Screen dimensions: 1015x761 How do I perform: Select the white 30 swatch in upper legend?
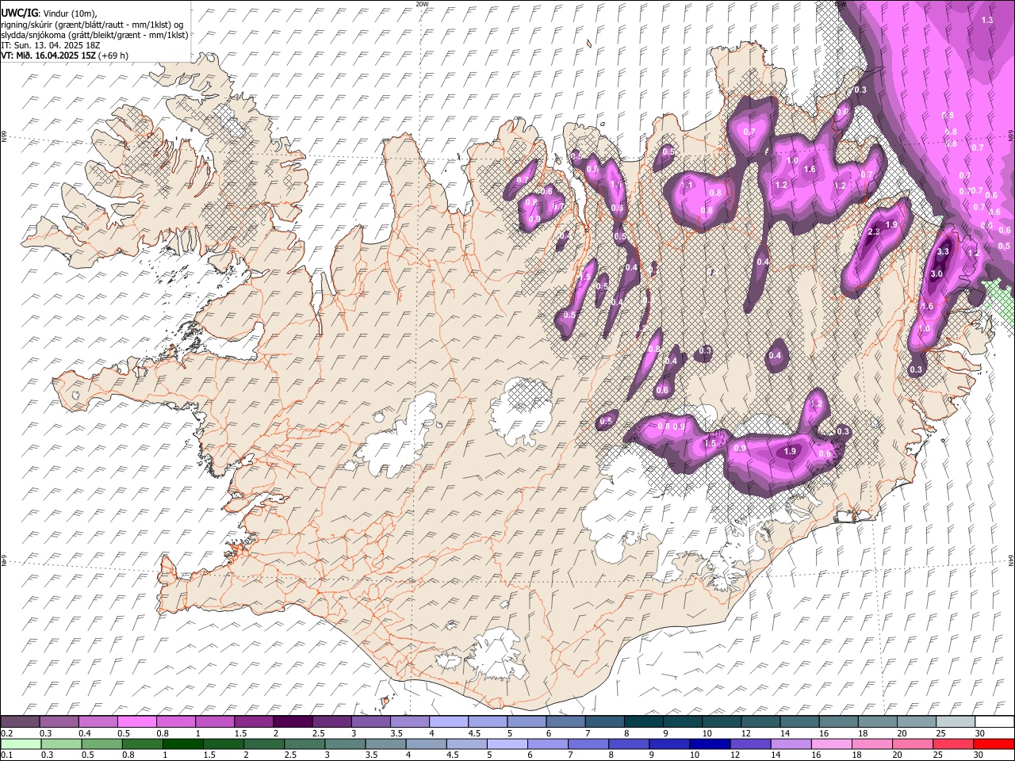pos(995,721)
